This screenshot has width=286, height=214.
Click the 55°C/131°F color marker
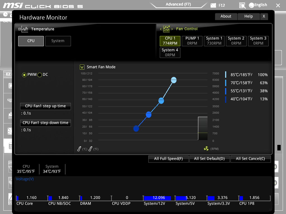coord(226,91)
